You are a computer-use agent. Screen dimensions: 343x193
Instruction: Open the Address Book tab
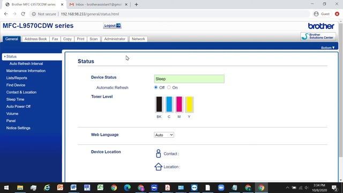tap(35, 39)
